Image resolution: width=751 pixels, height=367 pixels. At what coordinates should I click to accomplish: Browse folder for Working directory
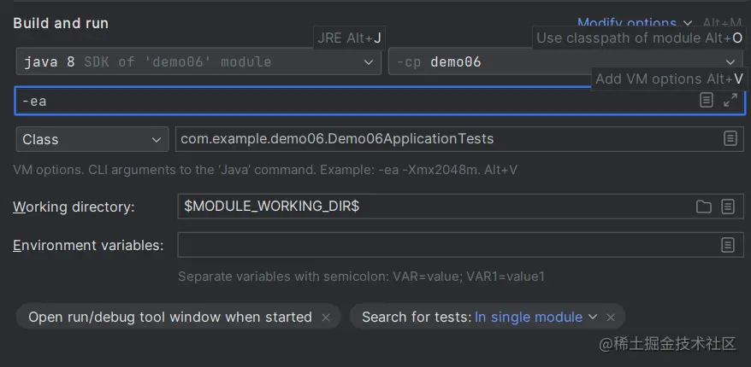[x=703, y=207]
